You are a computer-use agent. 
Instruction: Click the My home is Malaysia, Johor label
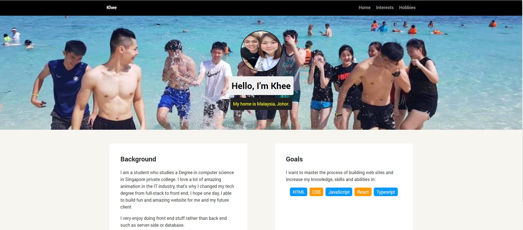261,104
